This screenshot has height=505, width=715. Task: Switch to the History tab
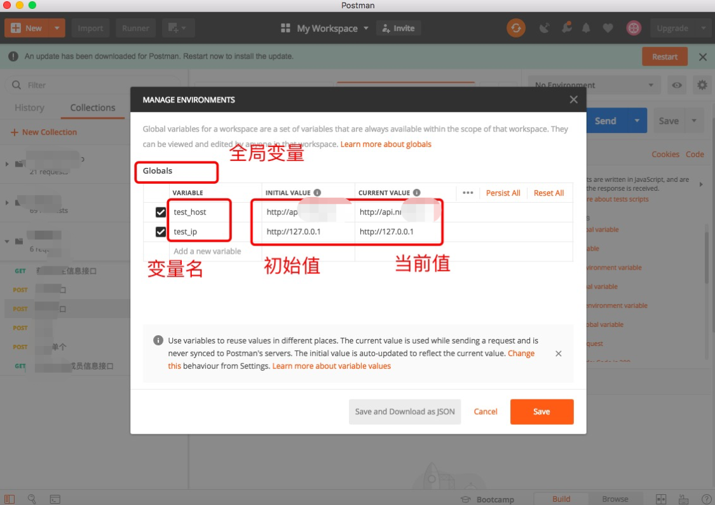coord(30,107)
